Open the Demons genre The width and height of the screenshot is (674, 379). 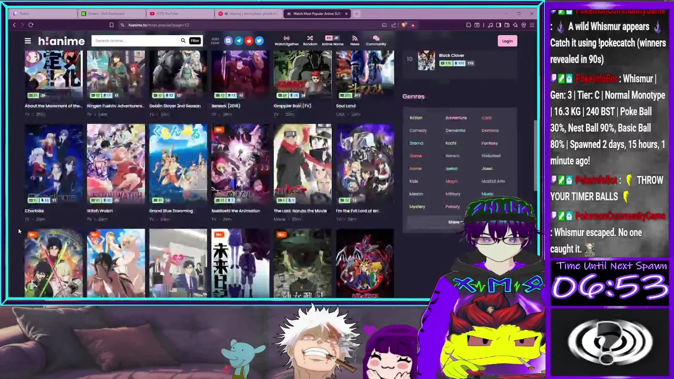coord(490,131)
